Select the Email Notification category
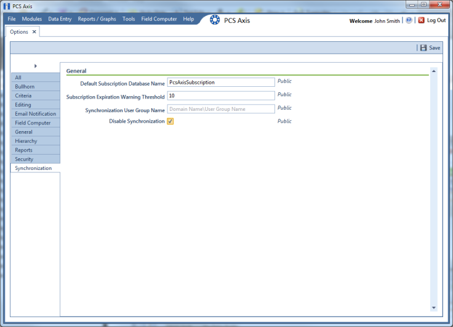Image resolution: width=453 pixels, height=327 pixels. (x=36, y=114)
